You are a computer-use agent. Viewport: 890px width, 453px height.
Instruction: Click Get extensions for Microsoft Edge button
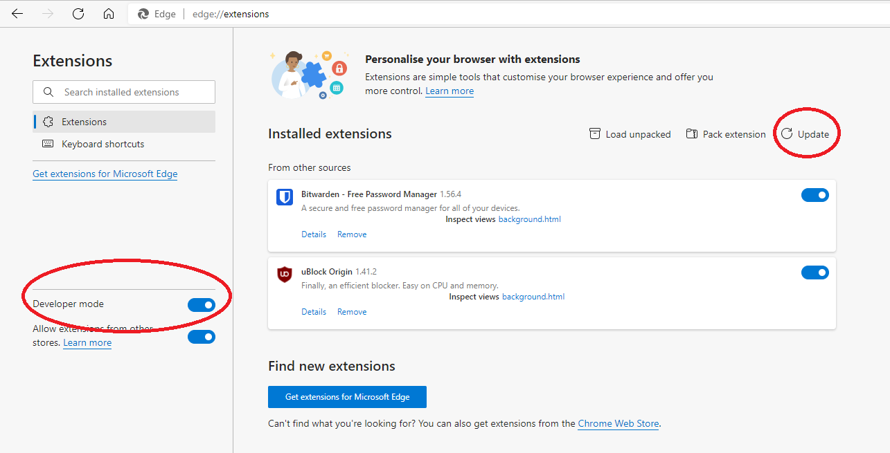[347, 397]
